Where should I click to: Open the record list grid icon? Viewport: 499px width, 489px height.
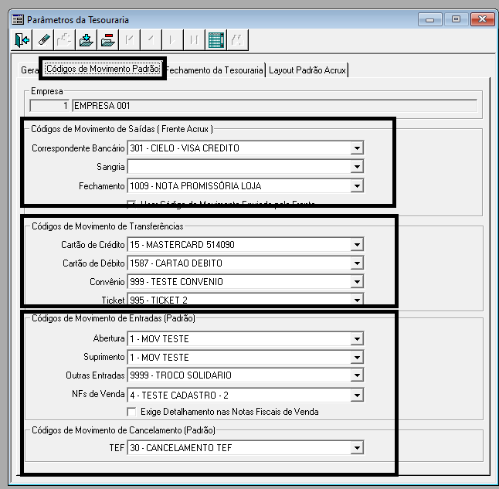[x=216, y=40]
